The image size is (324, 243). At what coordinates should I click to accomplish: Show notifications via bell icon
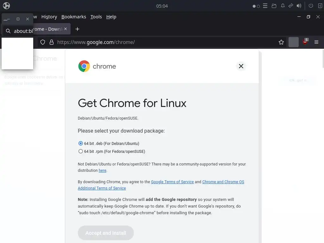(x=283, y=6)
